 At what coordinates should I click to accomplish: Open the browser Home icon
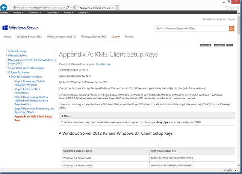227,8
